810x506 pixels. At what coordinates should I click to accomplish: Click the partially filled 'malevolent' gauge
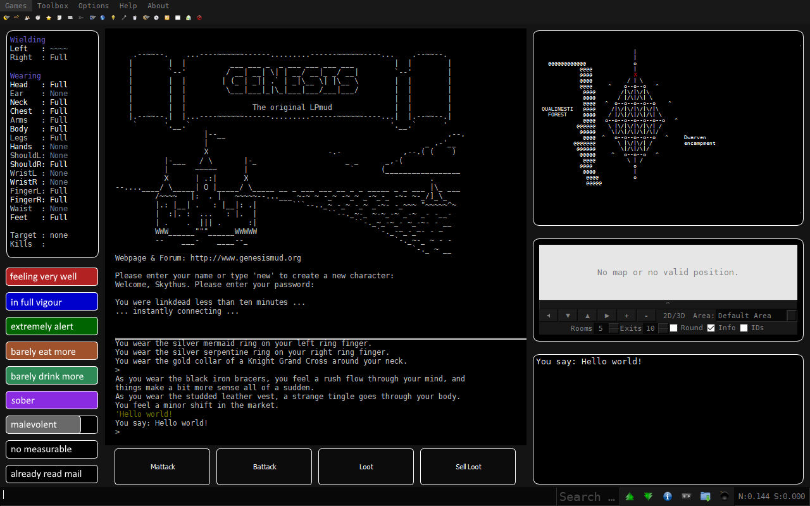click(52, 424)
